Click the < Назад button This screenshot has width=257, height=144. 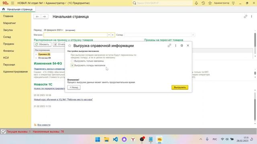[x=74, y=88]
